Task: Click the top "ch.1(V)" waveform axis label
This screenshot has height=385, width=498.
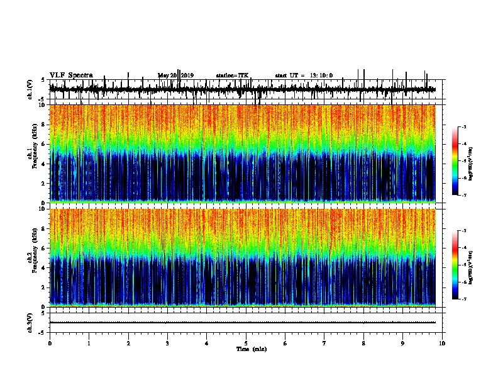Action: (30, 89)
